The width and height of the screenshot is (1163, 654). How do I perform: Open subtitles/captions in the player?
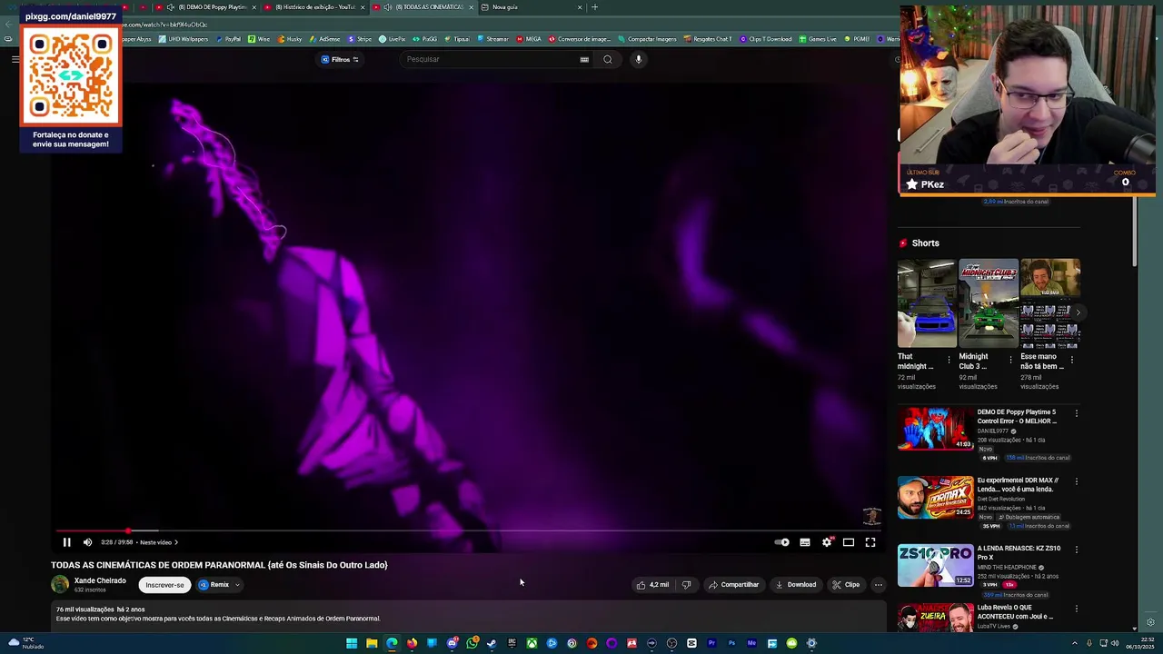pyautogui.click(x=805, y=542)
